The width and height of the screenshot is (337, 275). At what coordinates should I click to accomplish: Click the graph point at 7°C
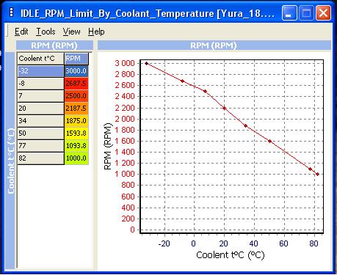[205, 92]
